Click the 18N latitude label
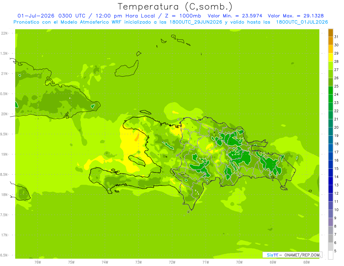The height and width of the screenshot is (266, 344). click(5, 195)
